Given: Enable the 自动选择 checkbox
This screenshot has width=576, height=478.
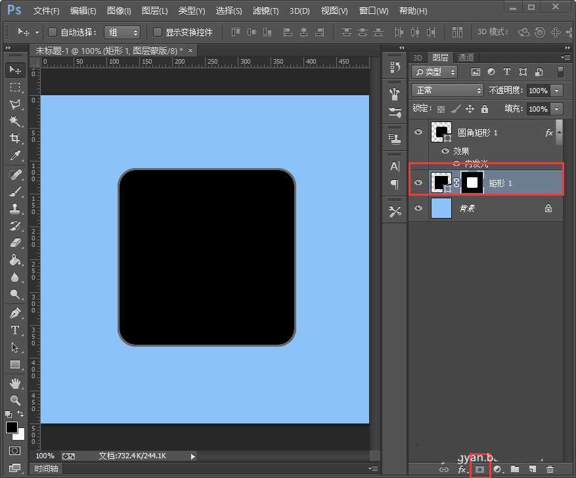Looking at the screenshot, I should tap(53, 32).
